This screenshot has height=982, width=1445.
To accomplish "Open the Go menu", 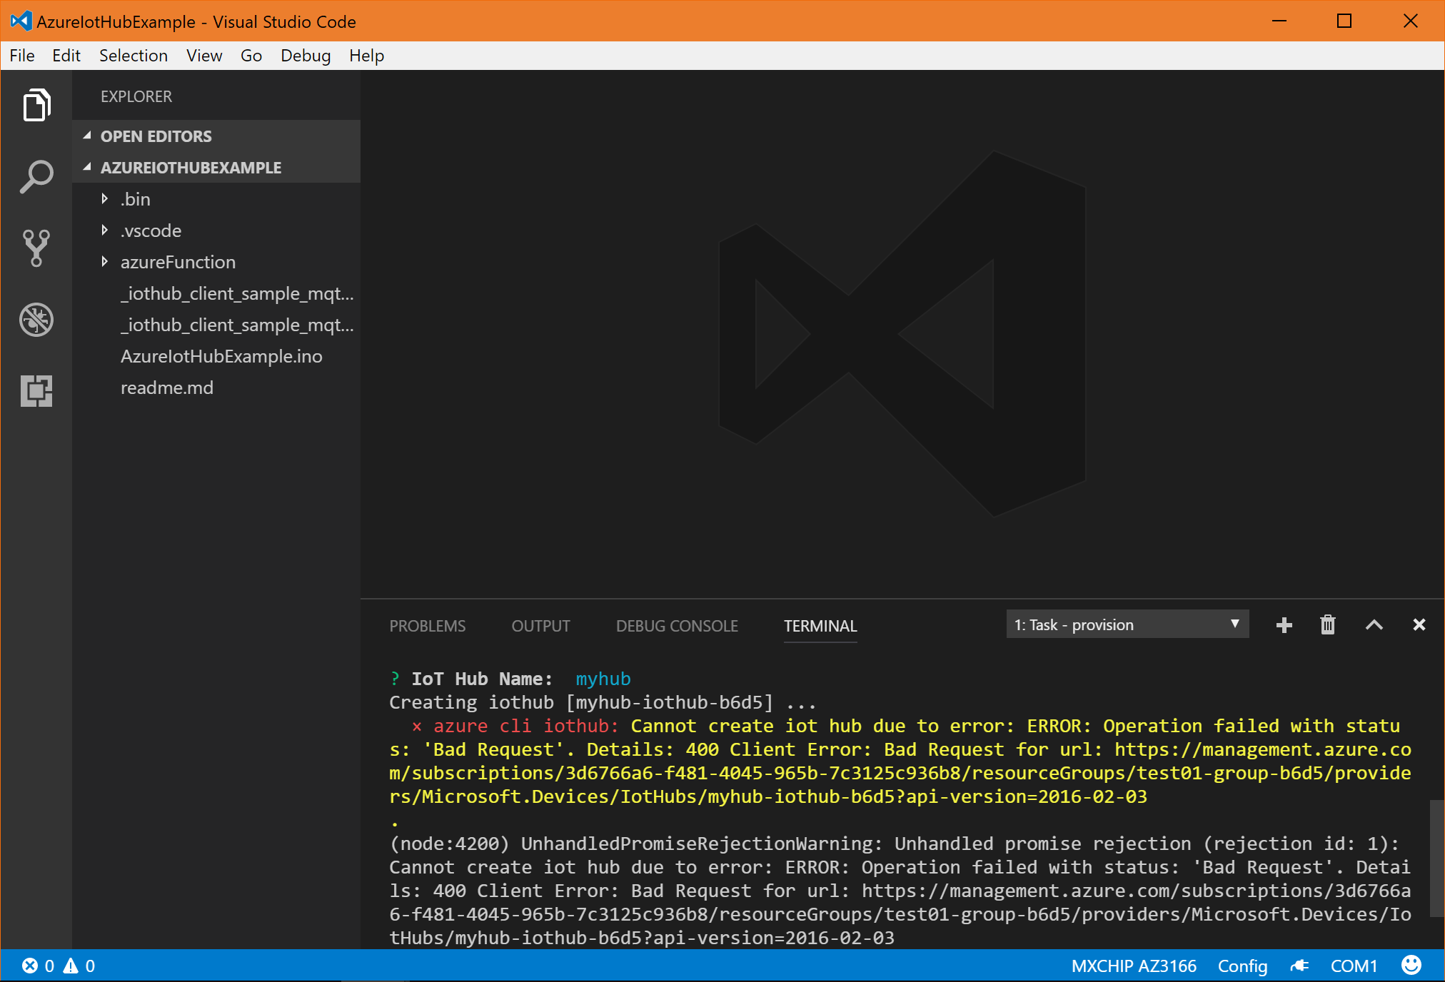I will (x=251, y=56).
